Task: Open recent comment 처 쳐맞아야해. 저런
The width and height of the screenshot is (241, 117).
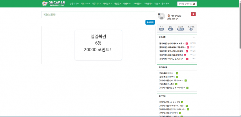Action: click(171, 106)
